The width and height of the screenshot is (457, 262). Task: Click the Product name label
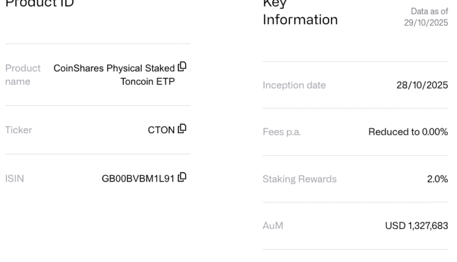point(23,74)
